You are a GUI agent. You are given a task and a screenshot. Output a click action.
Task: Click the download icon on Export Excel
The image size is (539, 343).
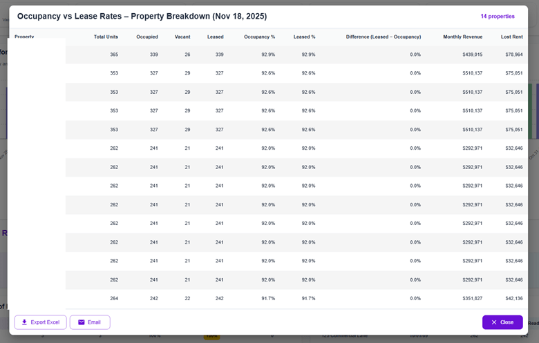[25, 322]
